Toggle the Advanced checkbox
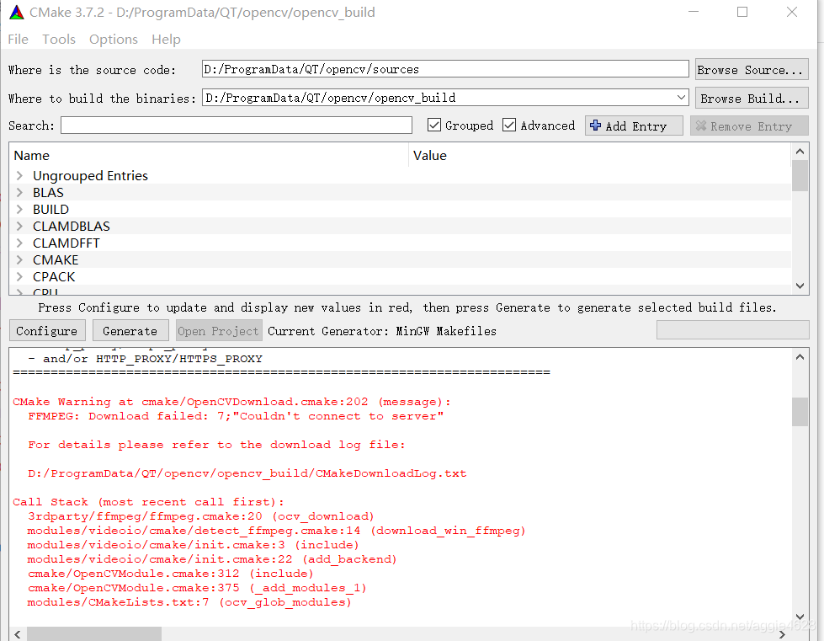Screen dimensions: 824x641 pyautogui.click(x=508, y=126)
